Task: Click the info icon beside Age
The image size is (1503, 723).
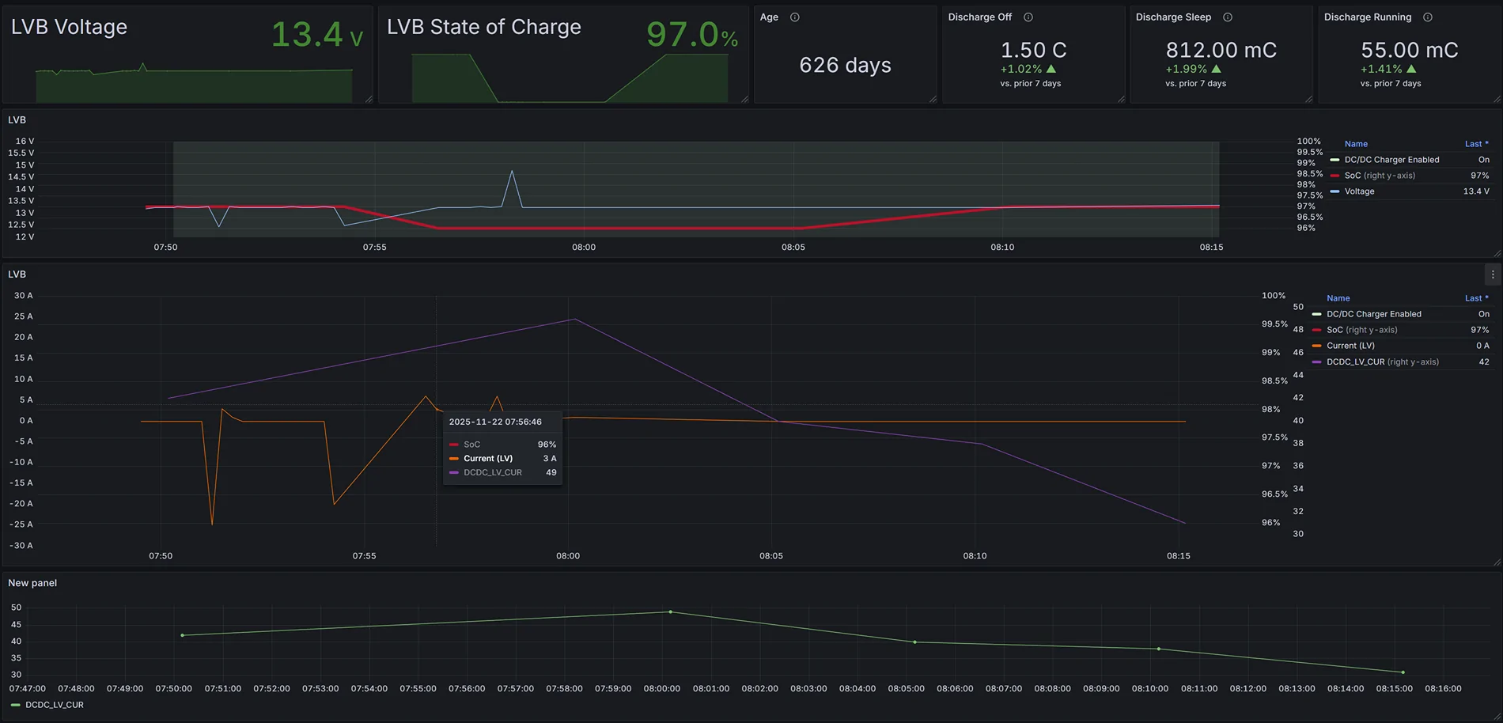Action: tap(795, 17)
